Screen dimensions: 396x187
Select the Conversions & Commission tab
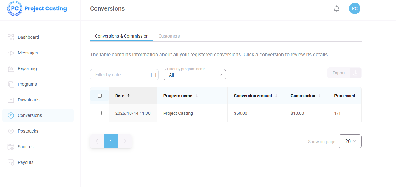(x=121, y=36)
